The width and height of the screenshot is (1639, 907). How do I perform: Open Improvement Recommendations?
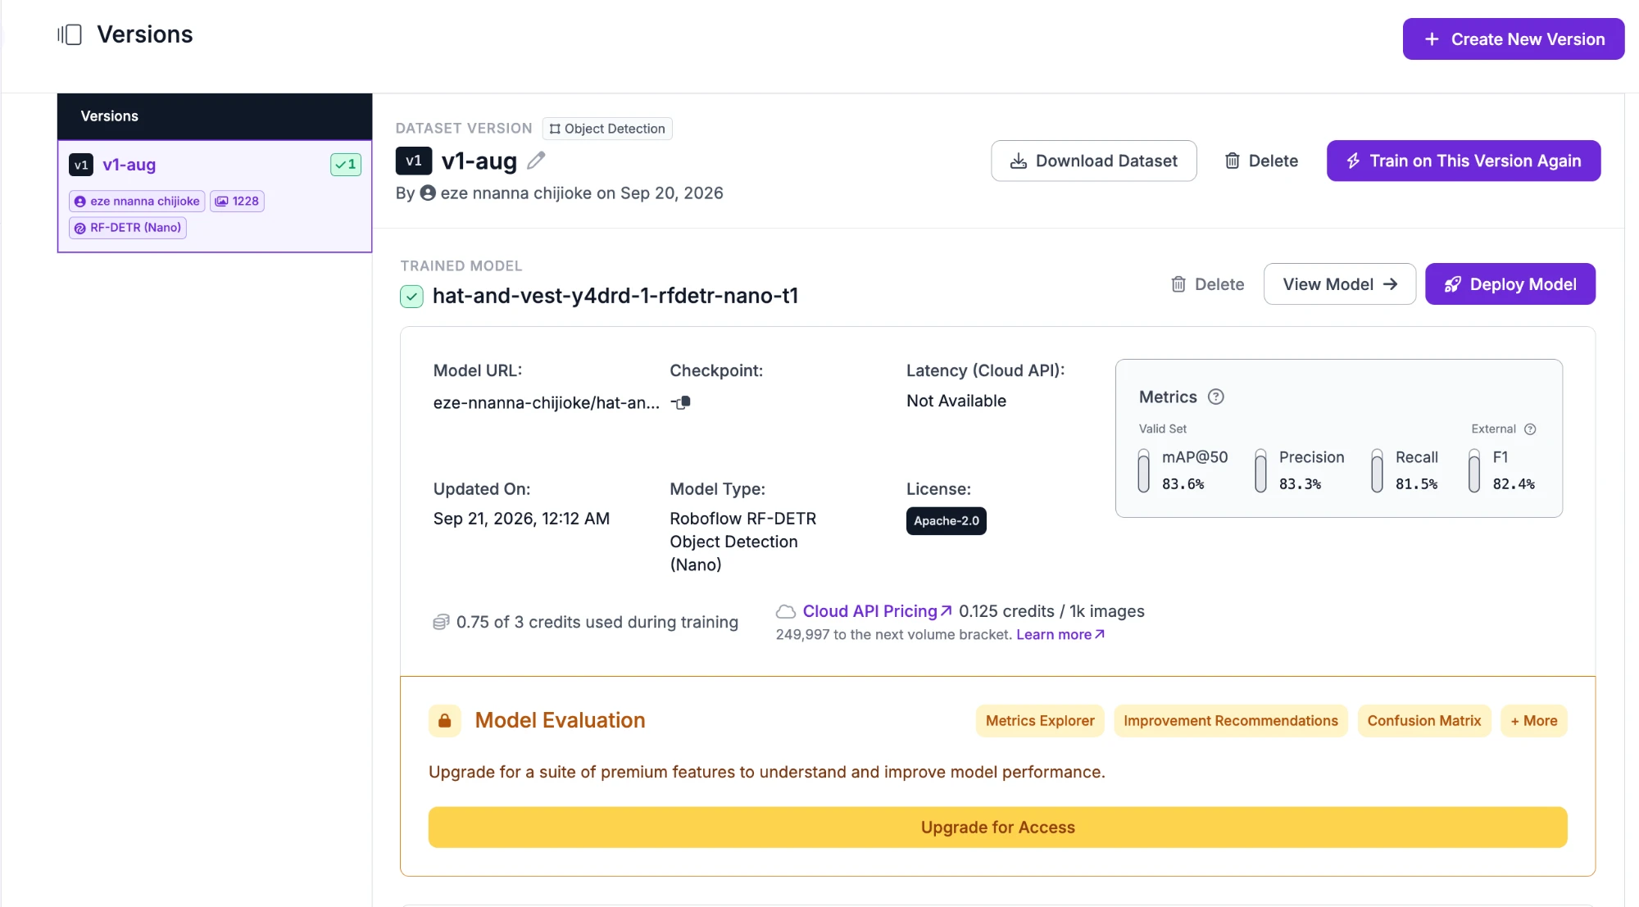1231,721
